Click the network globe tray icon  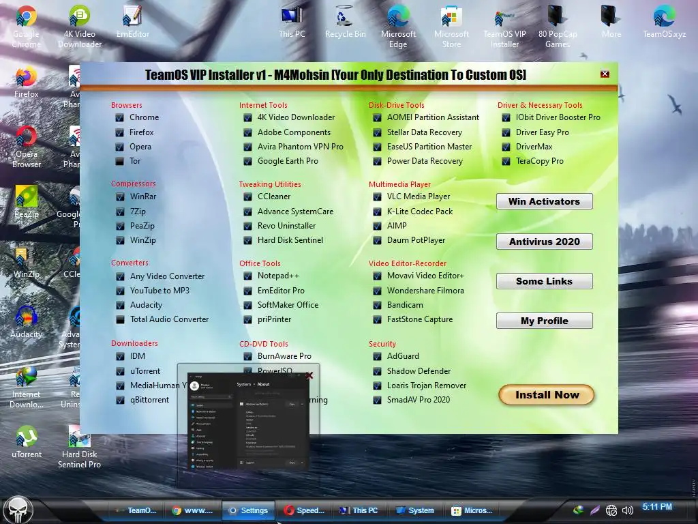point(611,510)
